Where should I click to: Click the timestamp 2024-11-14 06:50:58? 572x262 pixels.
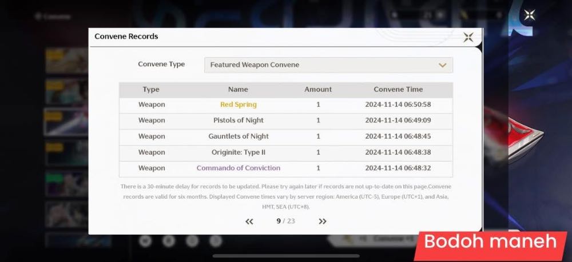tap(398, 104)
